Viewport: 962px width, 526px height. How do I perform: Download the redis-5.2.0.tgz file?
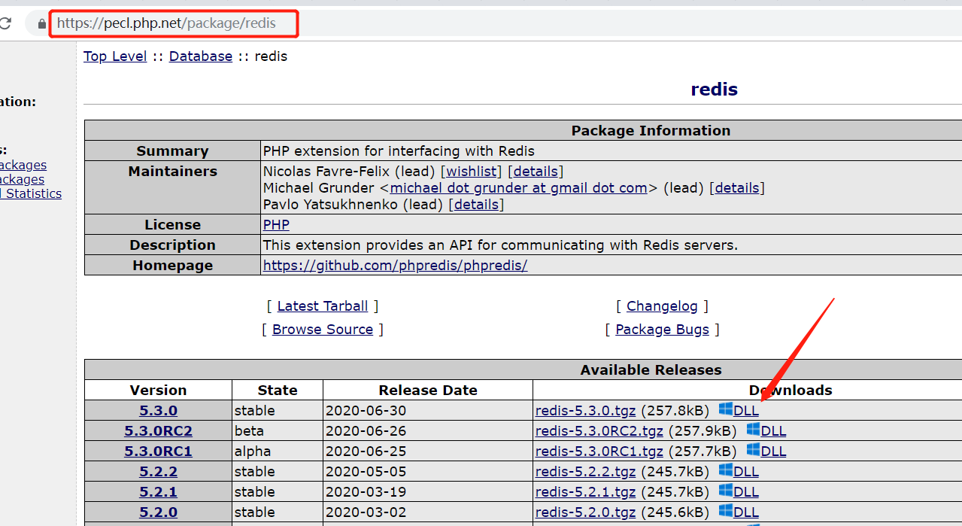[x=585, y=512]
